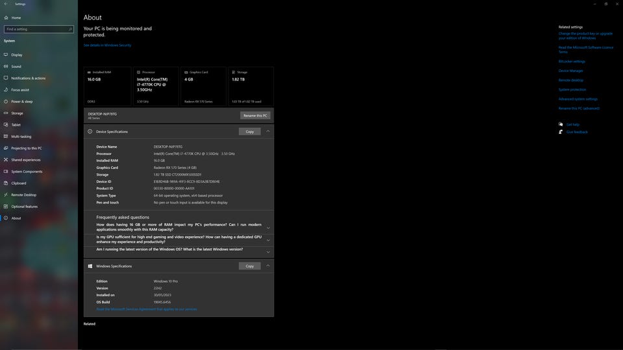Copy the Windows Specifications
Screen dimensions: 623x350
point(249,266)
